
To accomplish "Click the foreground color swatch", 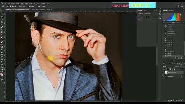I will [1, 74].
